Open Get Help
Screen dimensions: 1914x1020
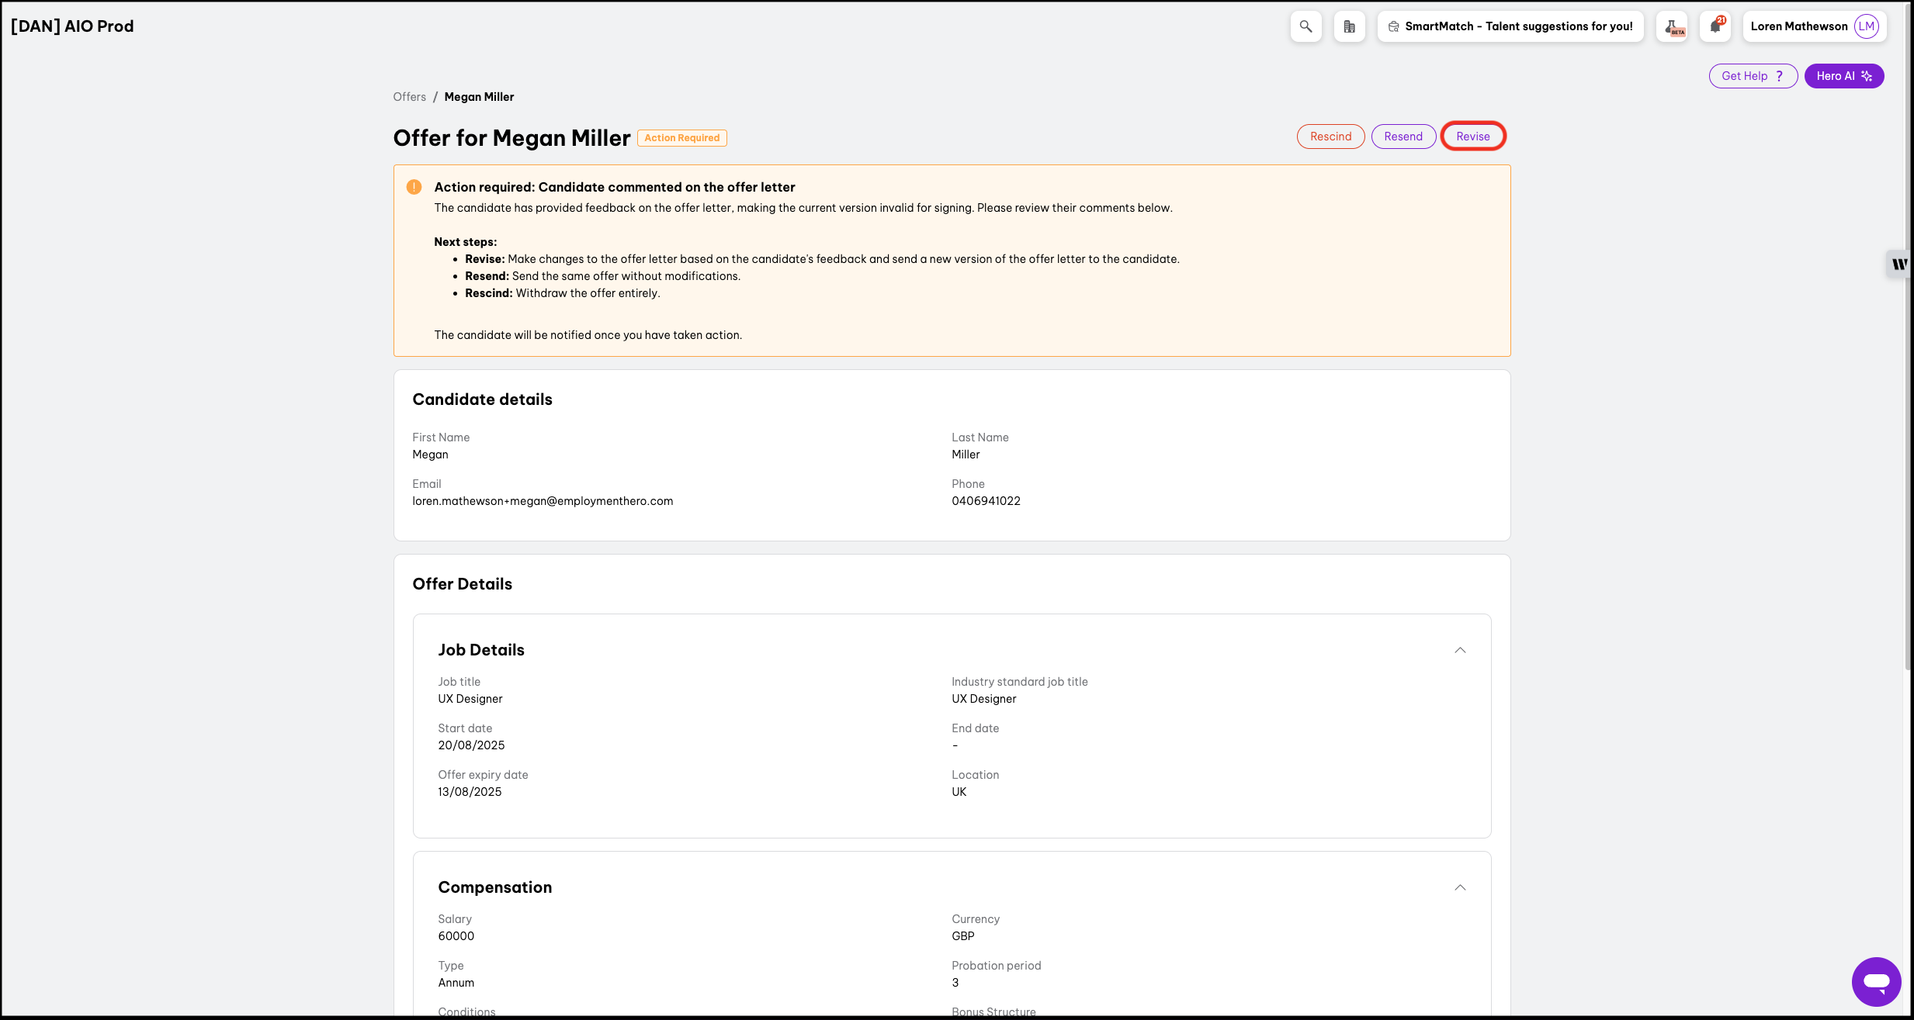(x=1753, y=76)
